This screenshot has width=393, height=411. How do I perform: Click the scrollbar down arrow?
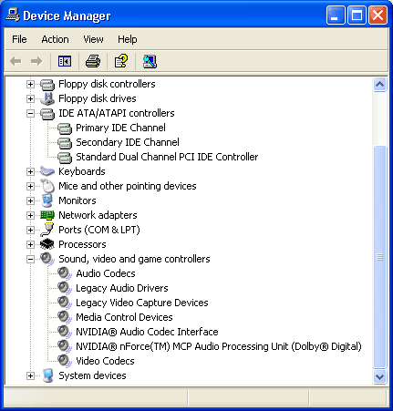(379, 376)
